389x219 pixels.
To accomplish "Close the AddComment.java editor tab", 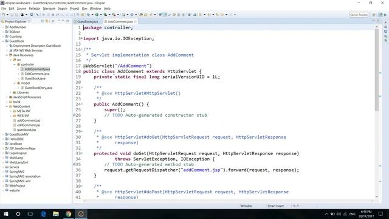I will click(x=136, y=22).
